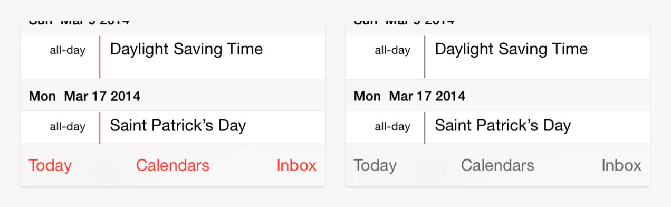Open Daylight Saving Time event with gray bar
This screenshot has width=671, height=207.
coord(498,57)
